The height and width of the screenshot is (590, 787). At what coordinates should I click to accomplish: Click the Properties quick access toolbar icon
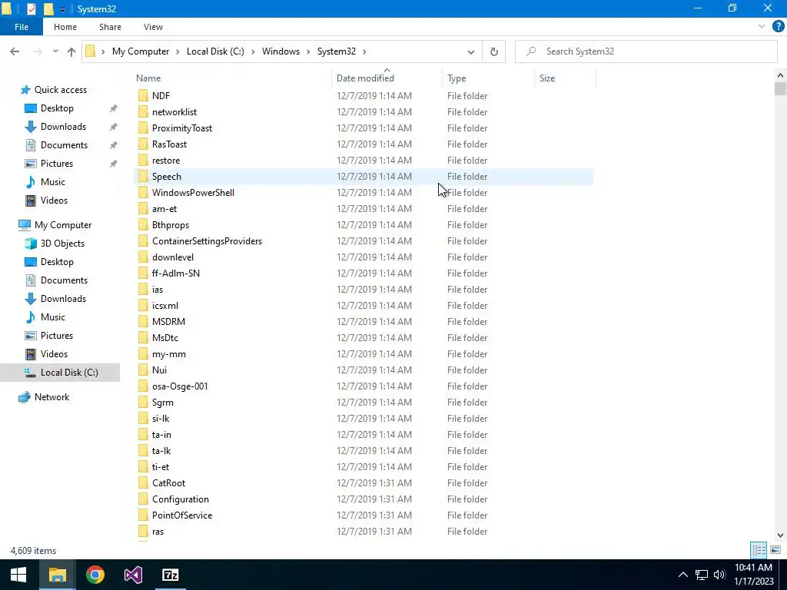coord(31,8)
